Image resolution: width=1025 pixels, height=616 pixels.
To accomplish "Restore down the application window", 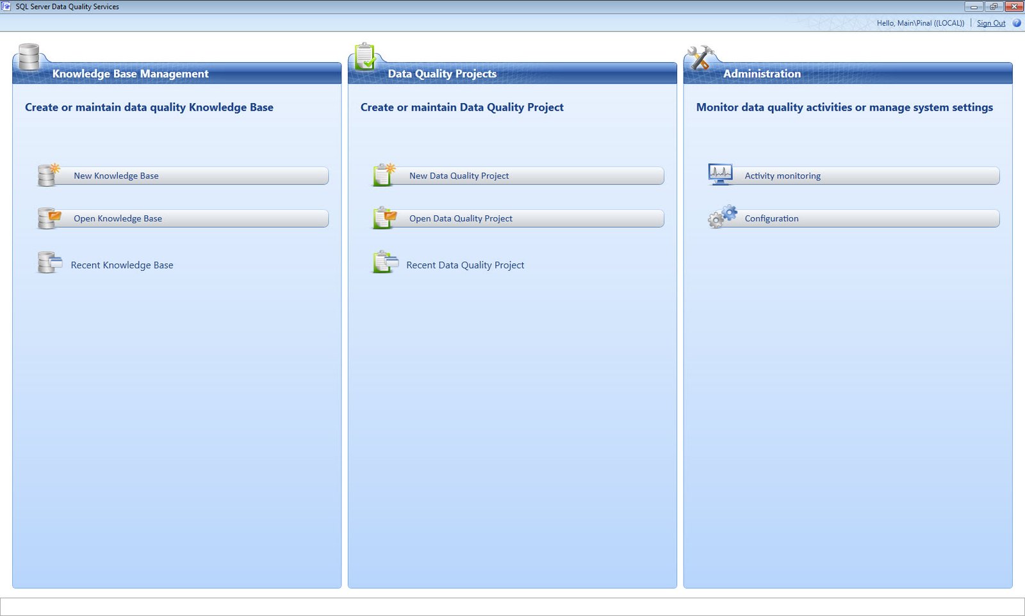I will [994, 6].
